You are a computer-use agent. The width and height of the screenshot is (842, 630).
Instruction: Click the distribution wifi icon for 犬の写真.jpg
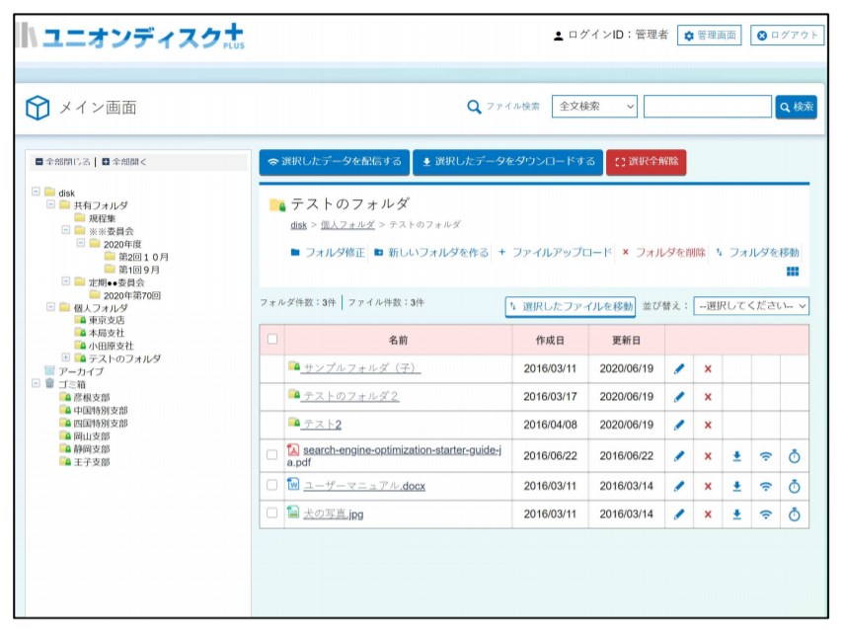click(766, 514)
